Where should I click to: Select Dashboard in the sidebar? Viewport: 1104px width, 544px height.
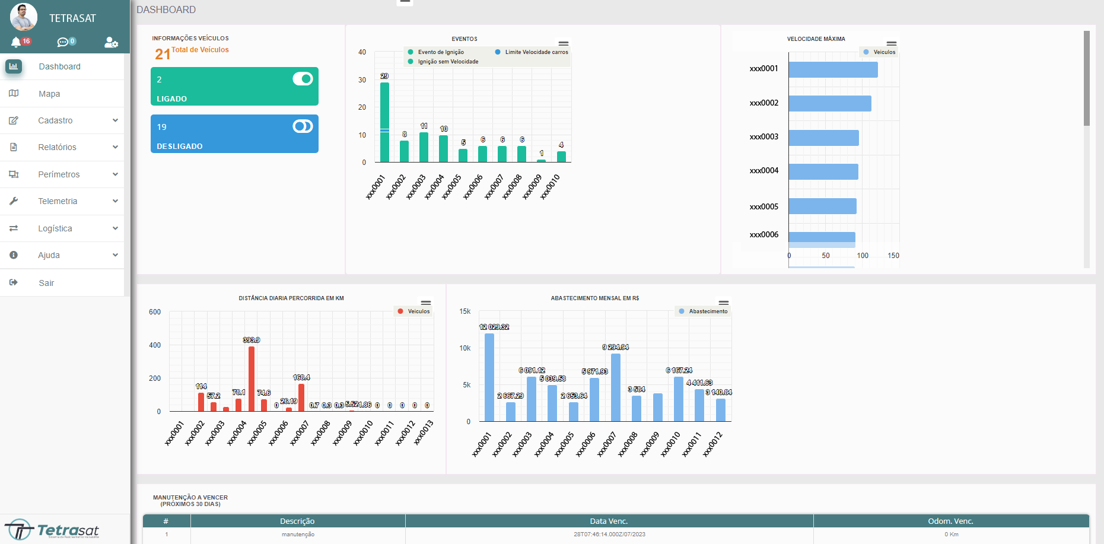pos(62,66)
